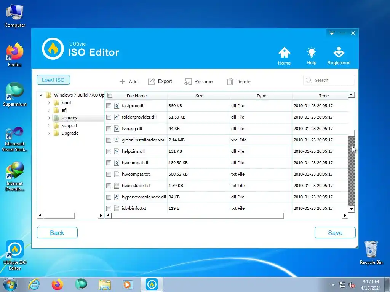
Task: Select the file name hwexclude.txt
Action: coord(136,186)
